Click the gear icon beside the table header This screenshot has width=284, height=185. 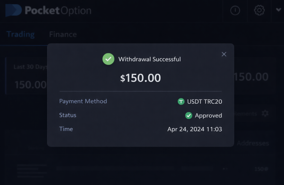[x=265, y=113]
